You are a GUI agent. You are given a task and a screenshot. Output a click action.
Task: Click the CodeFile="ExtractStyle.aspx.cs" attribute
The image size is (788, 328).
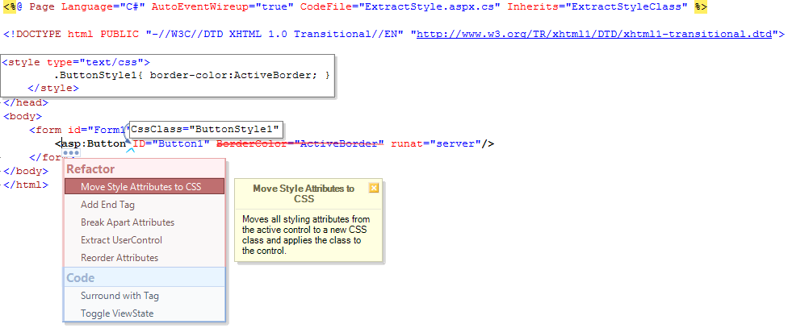coord(400,7)
